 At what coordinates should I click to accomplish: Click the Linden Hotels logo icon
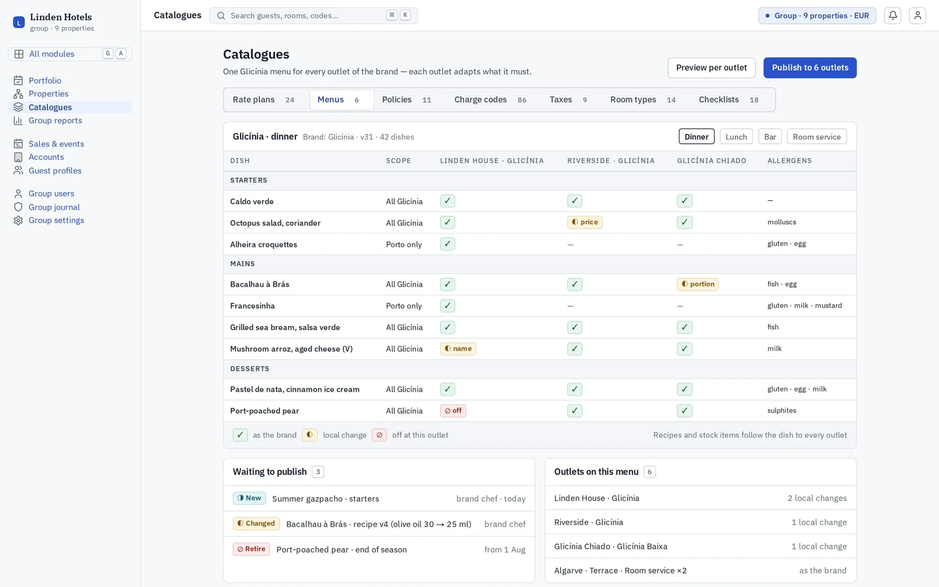[19, 22]
